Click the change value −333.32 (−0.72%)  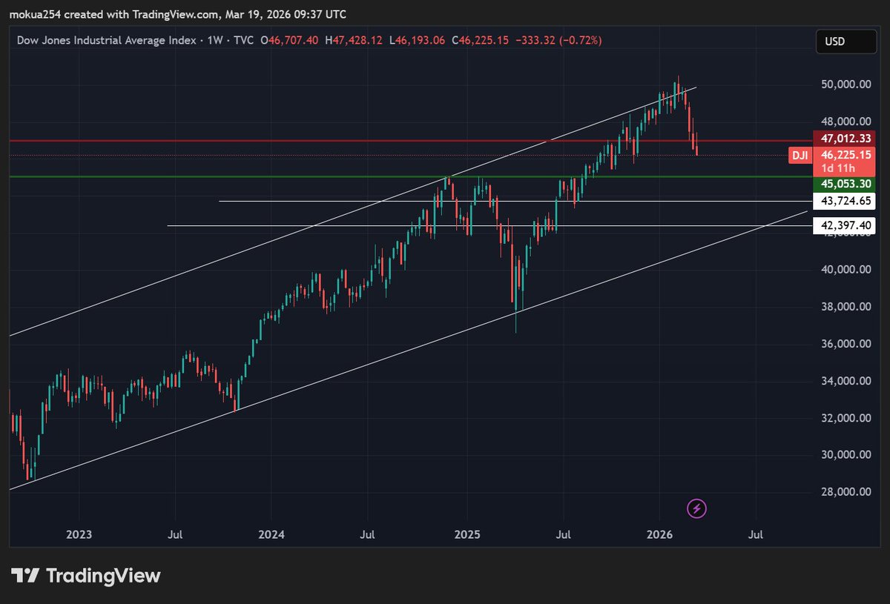tap(559, 40)
